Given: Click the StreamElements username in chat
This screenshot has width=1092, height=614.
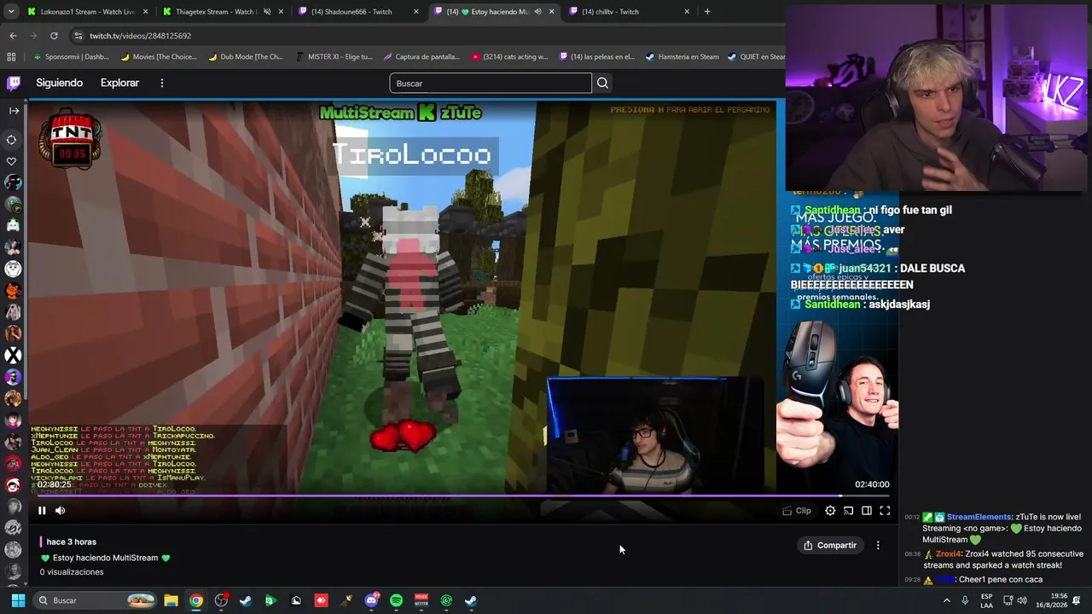Looking at the screenshot, I should click(x=979, y=517).
